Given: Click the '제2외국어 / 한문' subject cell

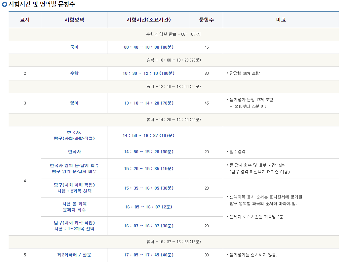Looking at the screenshot, I should pyautogui.click(x=74, y=255).
